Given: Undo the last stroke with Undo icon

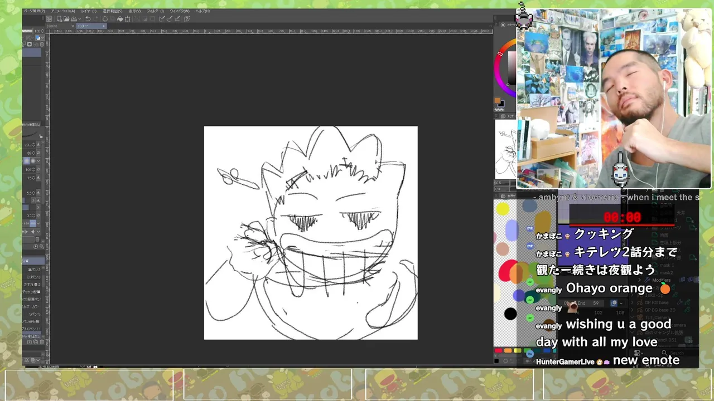Looking at the screenshot, I should pyautogui.click(x=88, y=19).
